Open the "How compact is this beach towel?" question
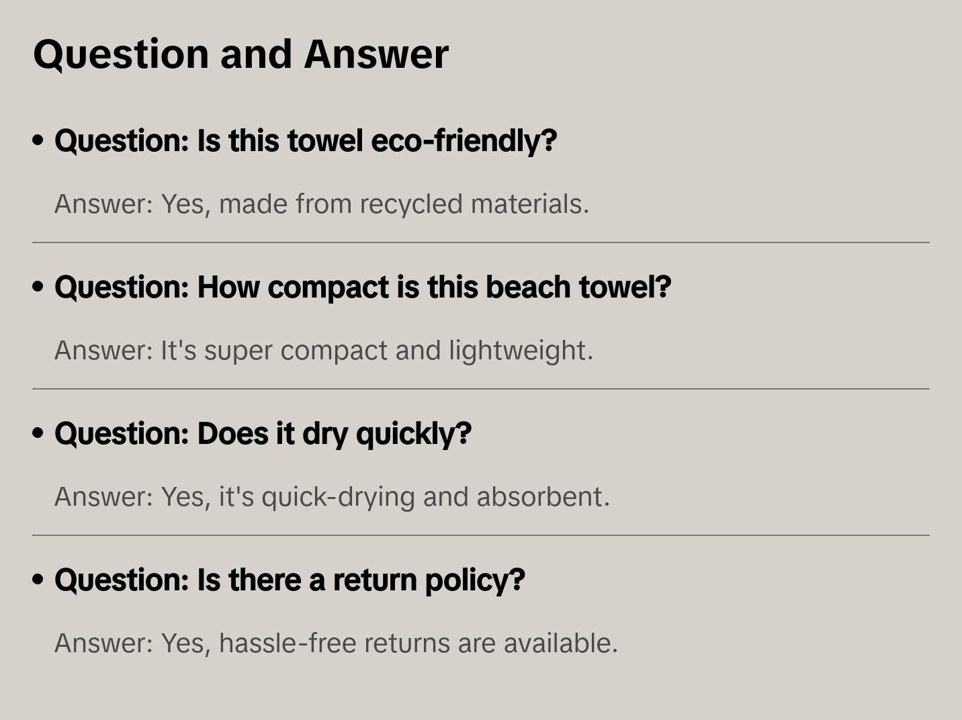 click(x=363, y=287)
